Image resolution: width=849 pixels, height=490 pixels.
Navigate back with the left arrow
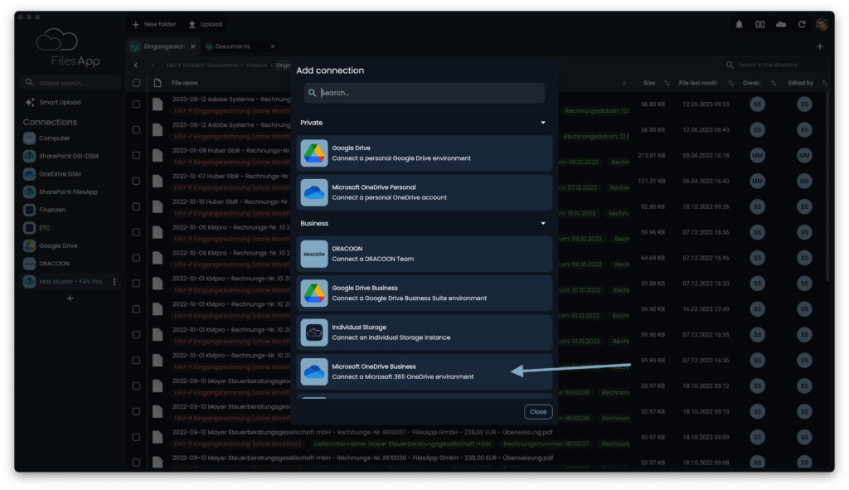[x=136, y=65]
